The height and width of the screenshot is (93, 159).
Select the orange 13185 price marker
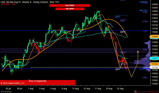tap(154, 64)
